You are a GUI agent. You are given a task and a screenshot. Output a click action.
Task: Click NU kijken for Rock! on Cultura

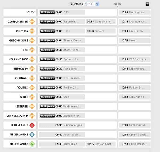pyautogui.click(x=47, y=31)
